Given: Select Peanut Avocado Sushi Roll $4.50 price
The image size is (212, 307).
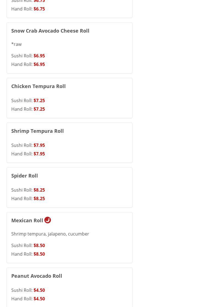Looking at the screenshot, I should click(39, 290).
